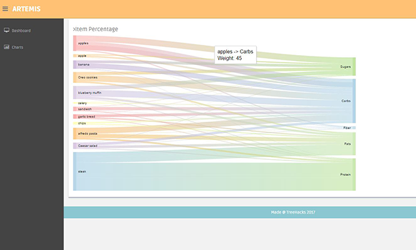Click the garlic bread node

tap(75, 117)
